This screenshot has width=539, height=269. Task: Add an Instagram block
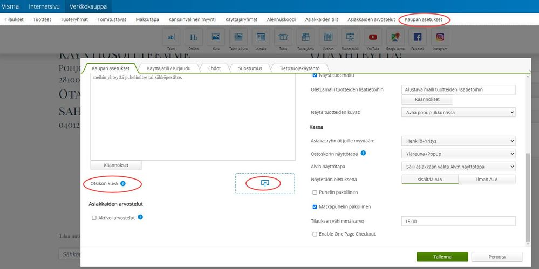pyautogui.click(x=440, y=37)
